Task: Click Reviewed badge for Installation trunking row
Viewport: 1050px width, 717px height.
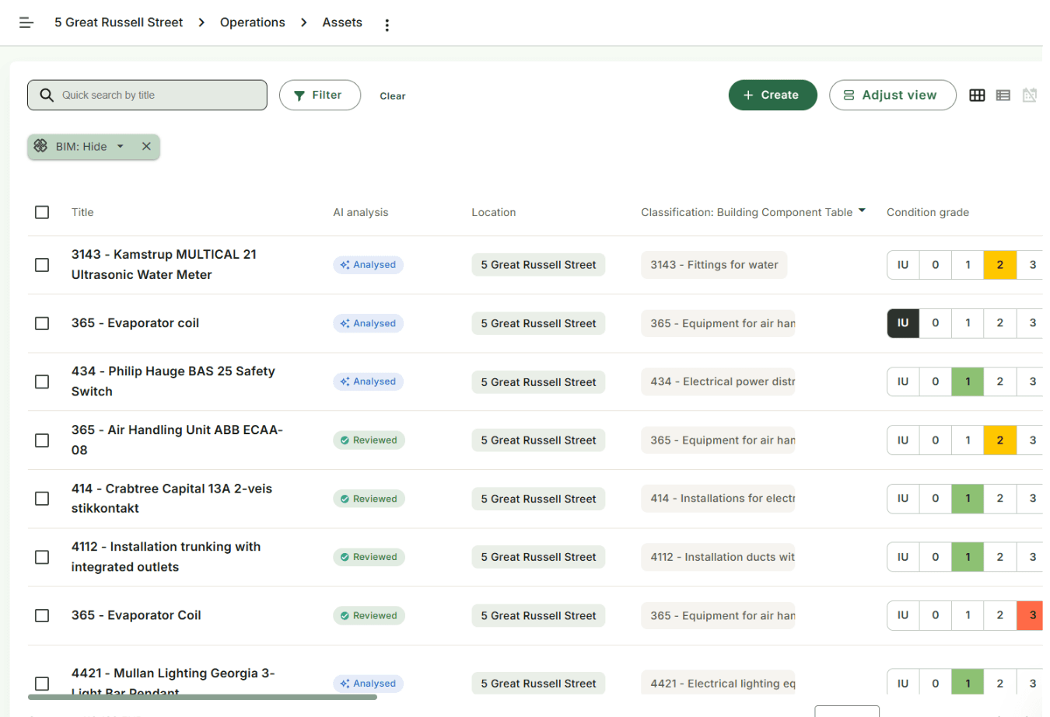Action: (369, 557)
